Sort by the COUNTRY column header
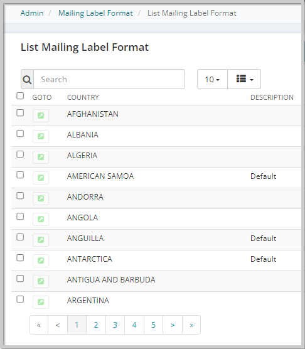The width and height of the screenshot is (305, 349). pos(83,97)
